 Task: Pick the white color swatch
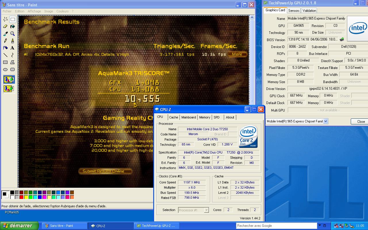click(12, 197)
